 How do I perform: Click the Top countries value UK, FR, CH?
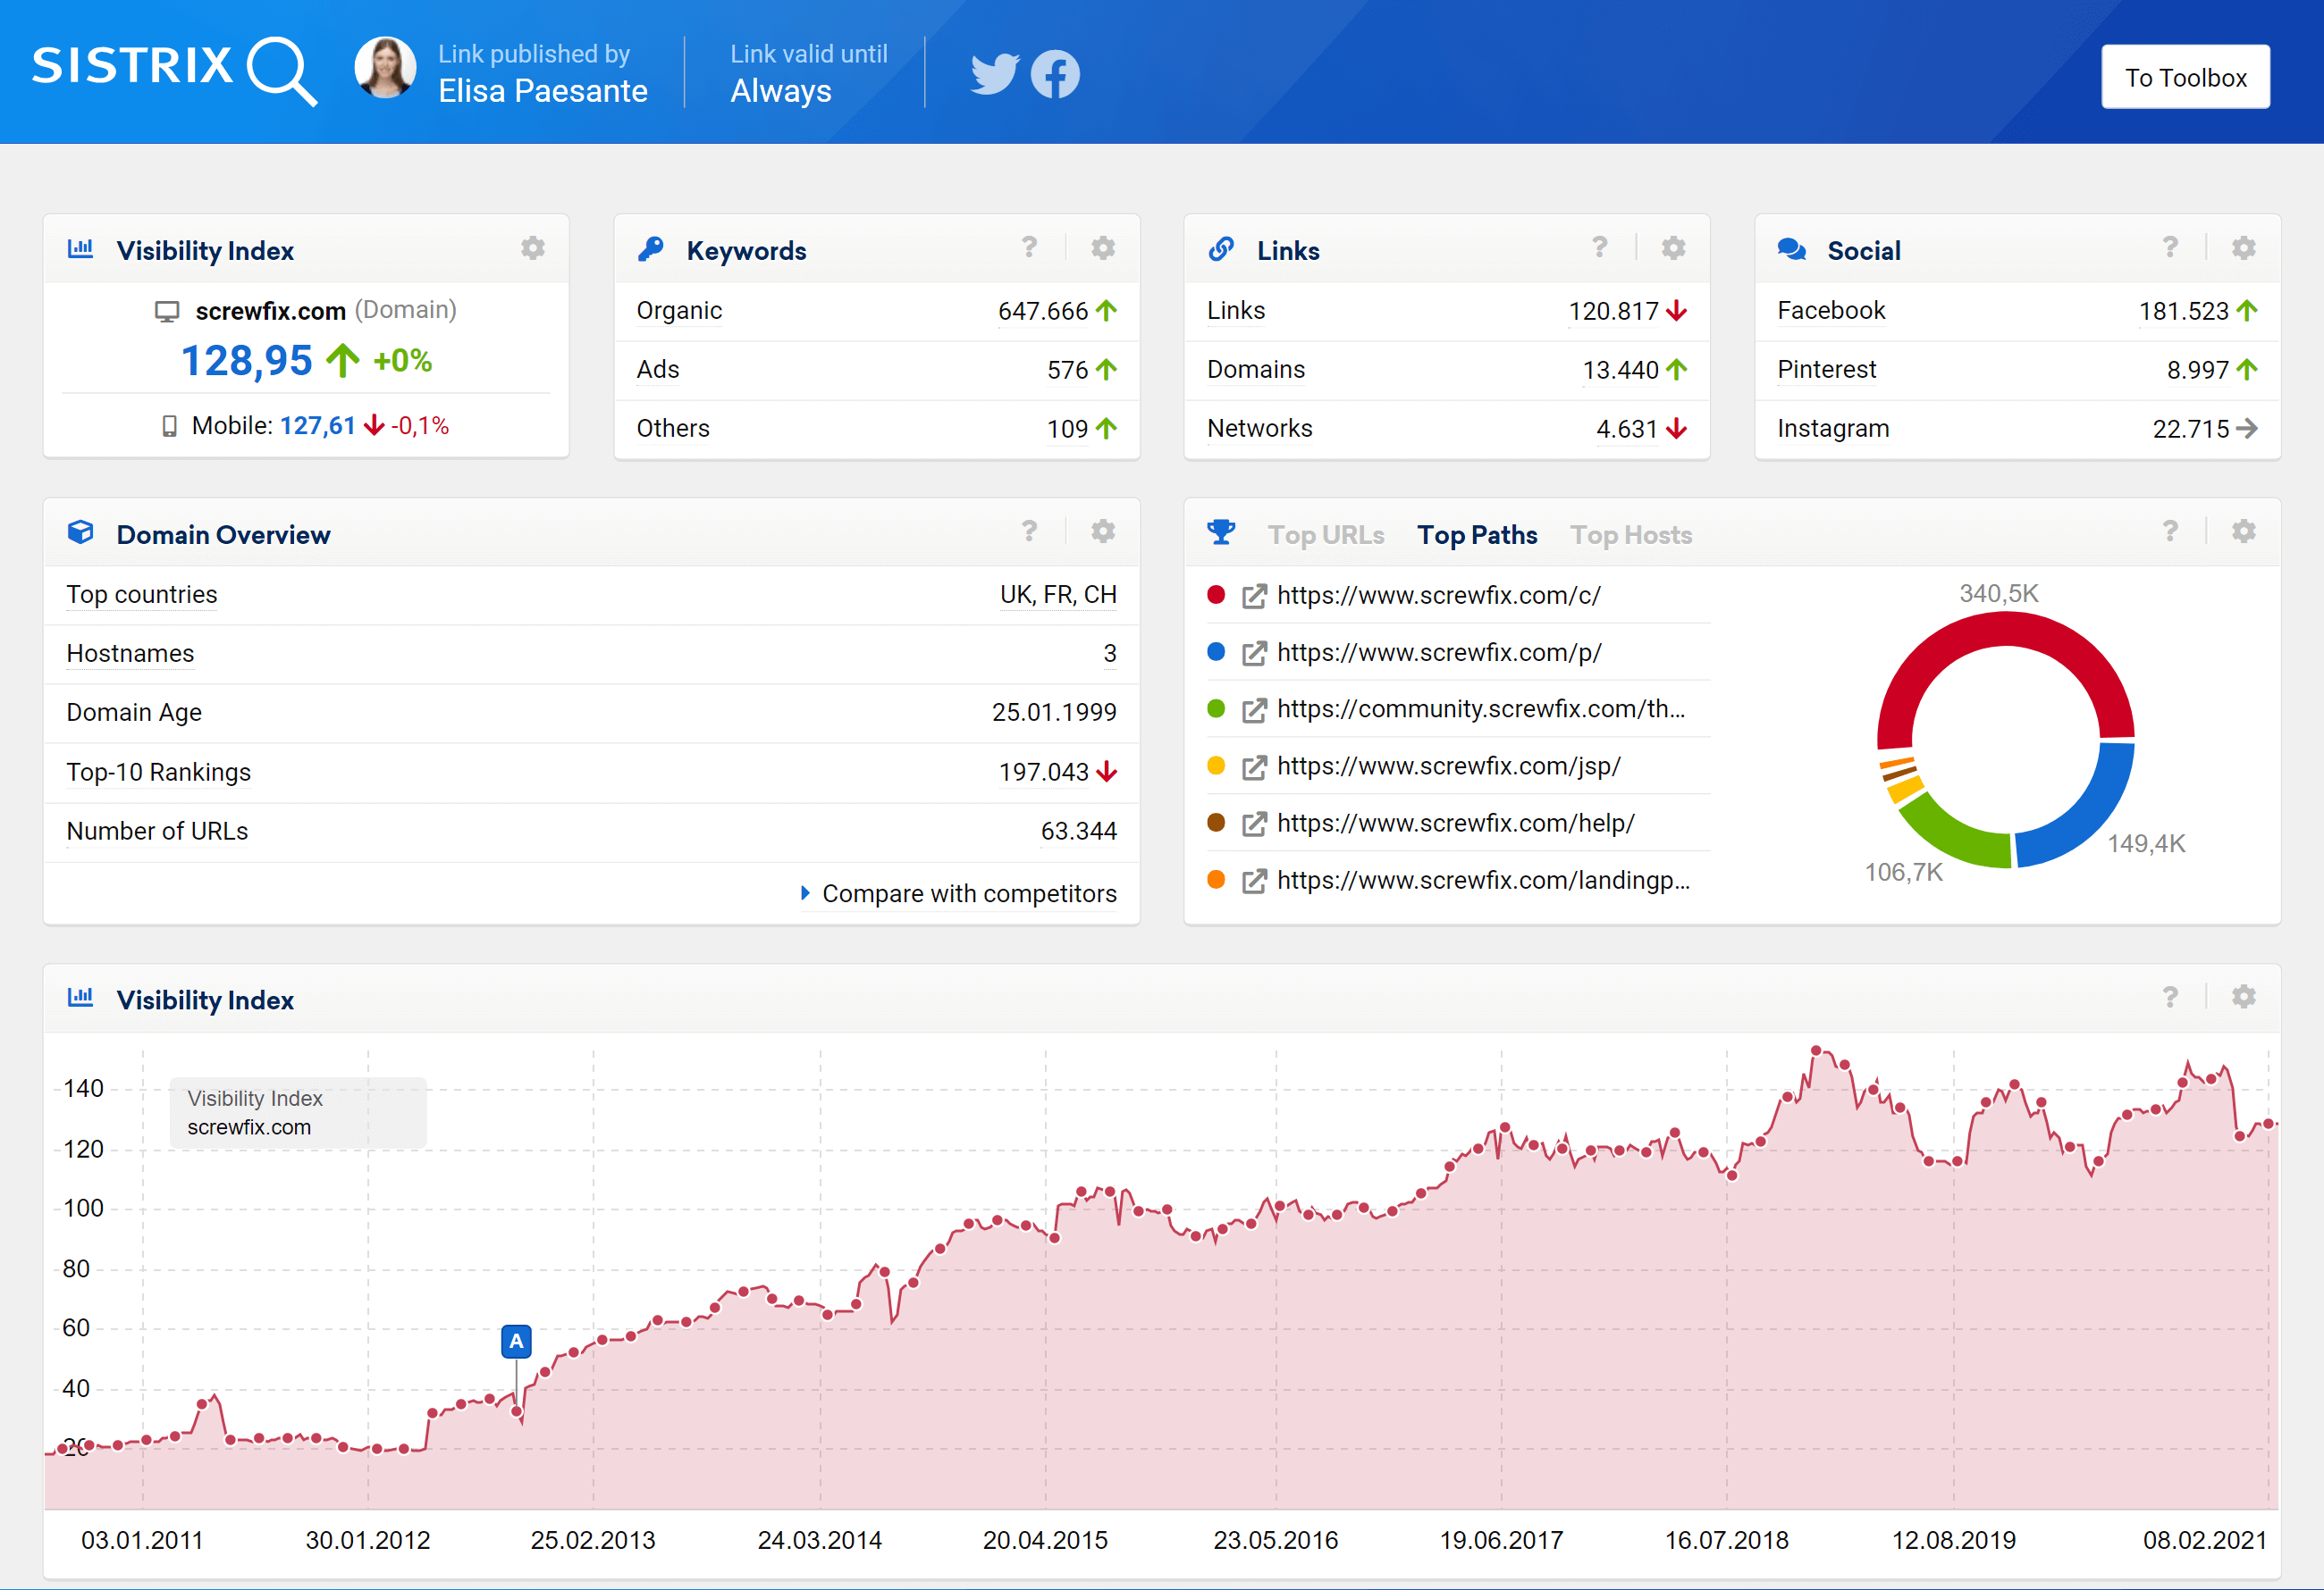tap(1058, 595)
